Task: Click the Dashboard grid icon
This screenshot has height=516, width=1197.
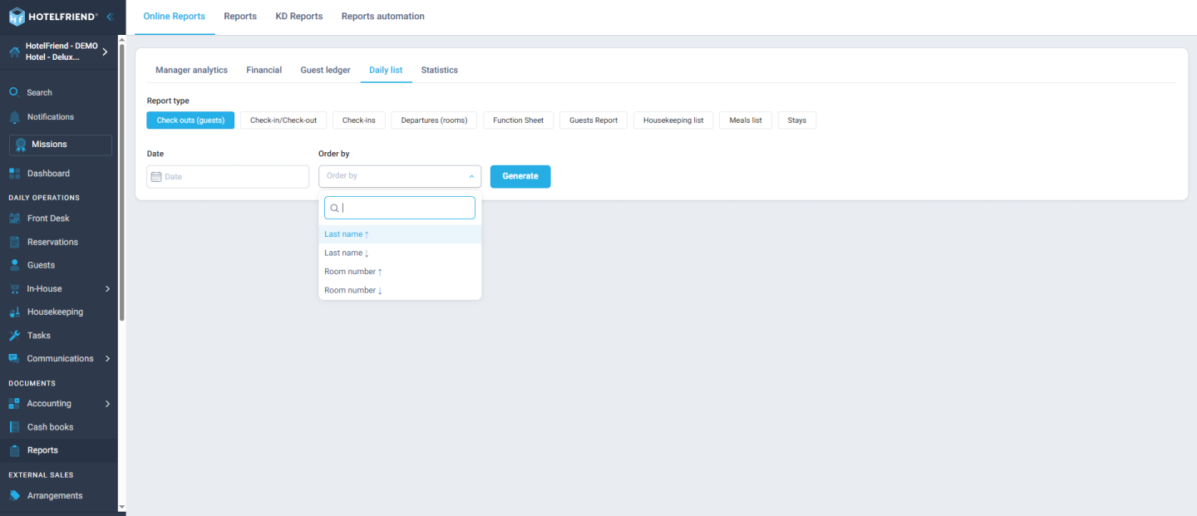Action: click(14, 174)
